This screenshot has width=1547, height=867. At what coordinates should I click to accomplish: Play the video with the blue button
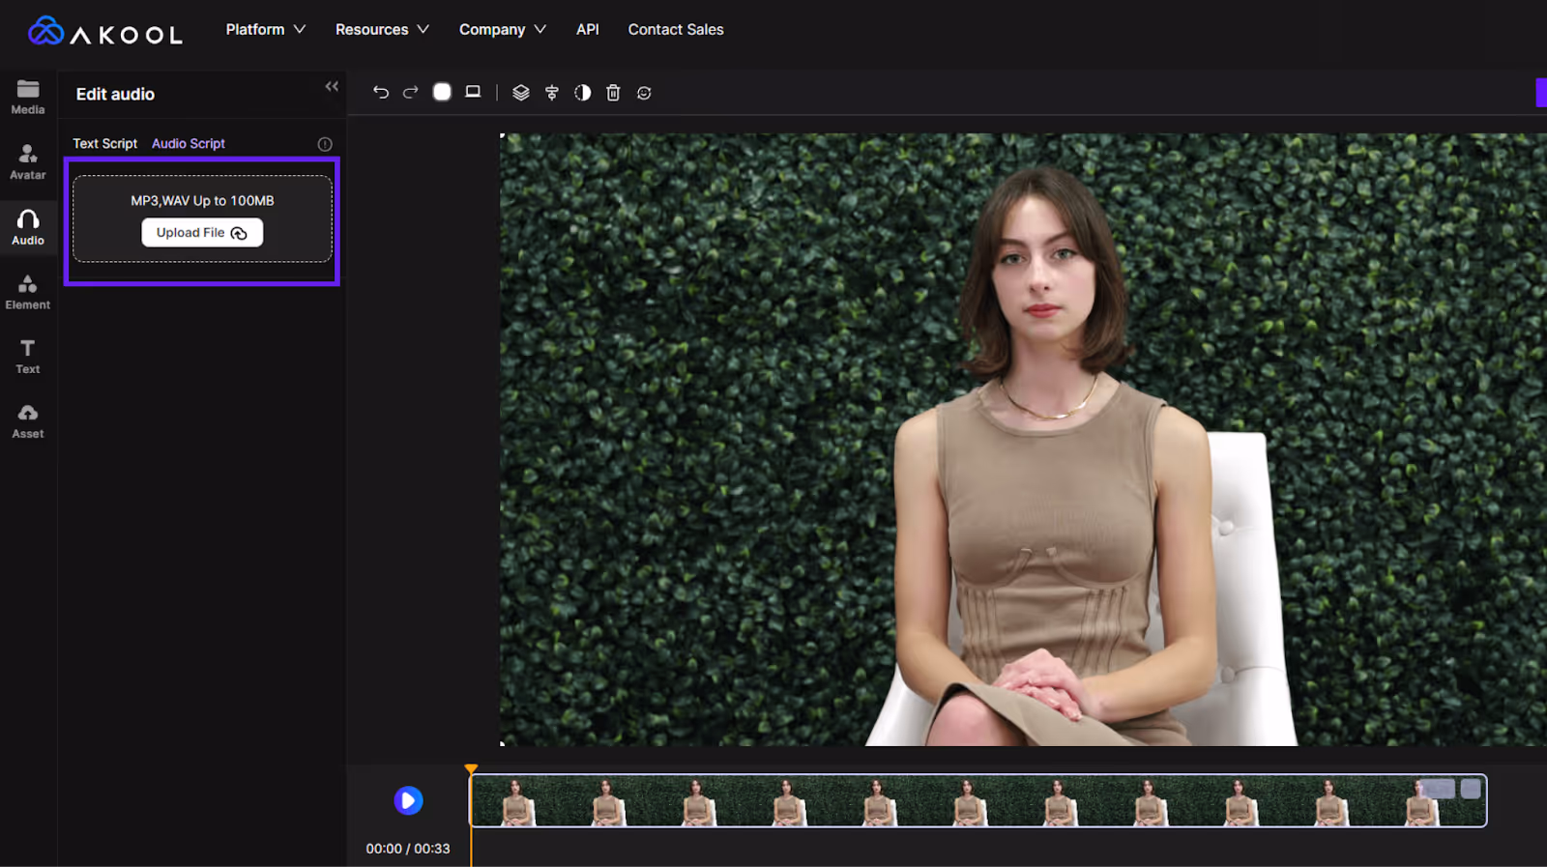[408, 800]
